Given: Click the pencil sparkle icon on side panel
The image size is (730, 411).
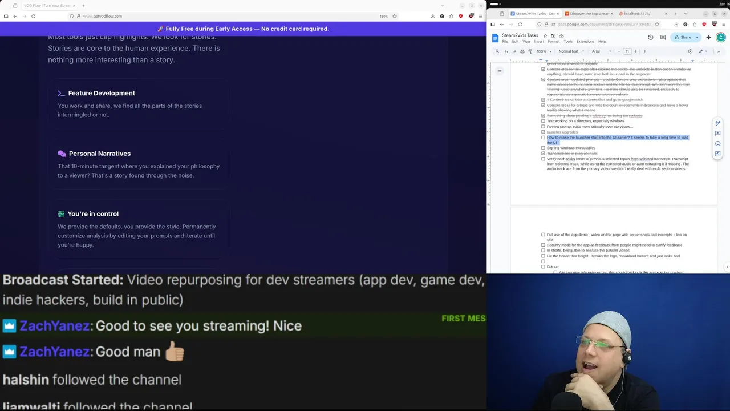Looking at the screenshot, I should pyautogui.click(x=718, y=123).
